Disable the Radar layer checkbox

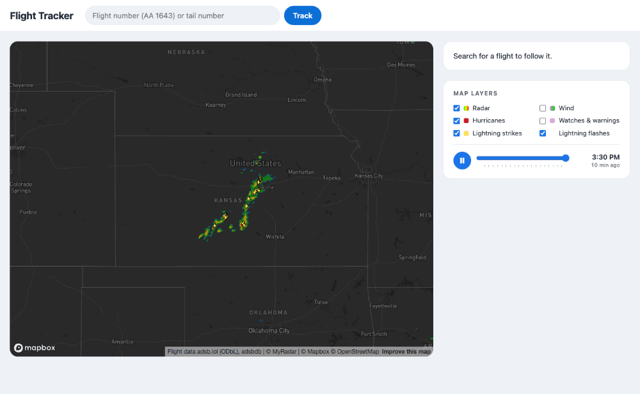tap(457, 108)
